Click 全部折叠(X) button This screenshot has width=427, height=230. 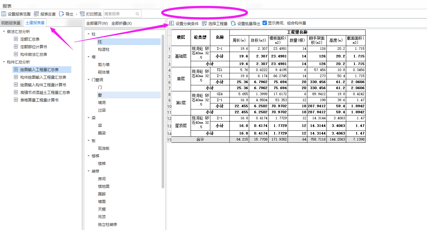pos(122,23)
